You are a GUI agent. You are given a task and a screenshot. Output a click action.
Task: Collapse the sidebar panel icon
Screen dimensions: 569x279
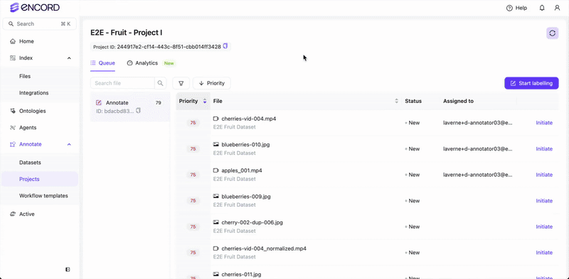pyautogui.click(x=68, y=269)
